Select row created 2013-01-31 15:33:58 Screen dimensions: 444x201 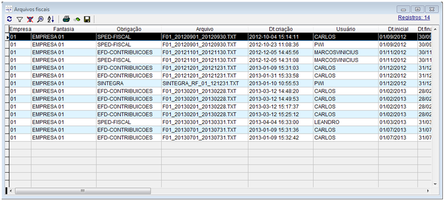(x=220, y=76)
